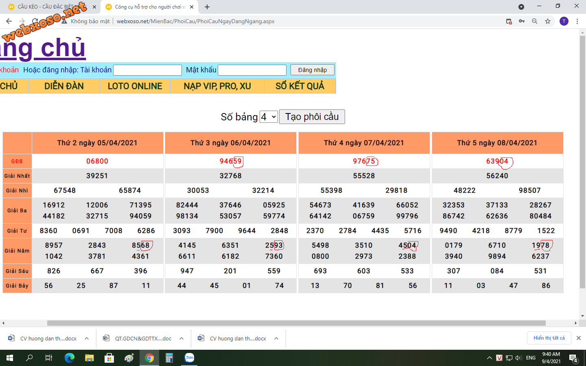Viewport: 586px width, 366px height.
Task: Open the Chrome profile avatar
Action: (564, 21)
